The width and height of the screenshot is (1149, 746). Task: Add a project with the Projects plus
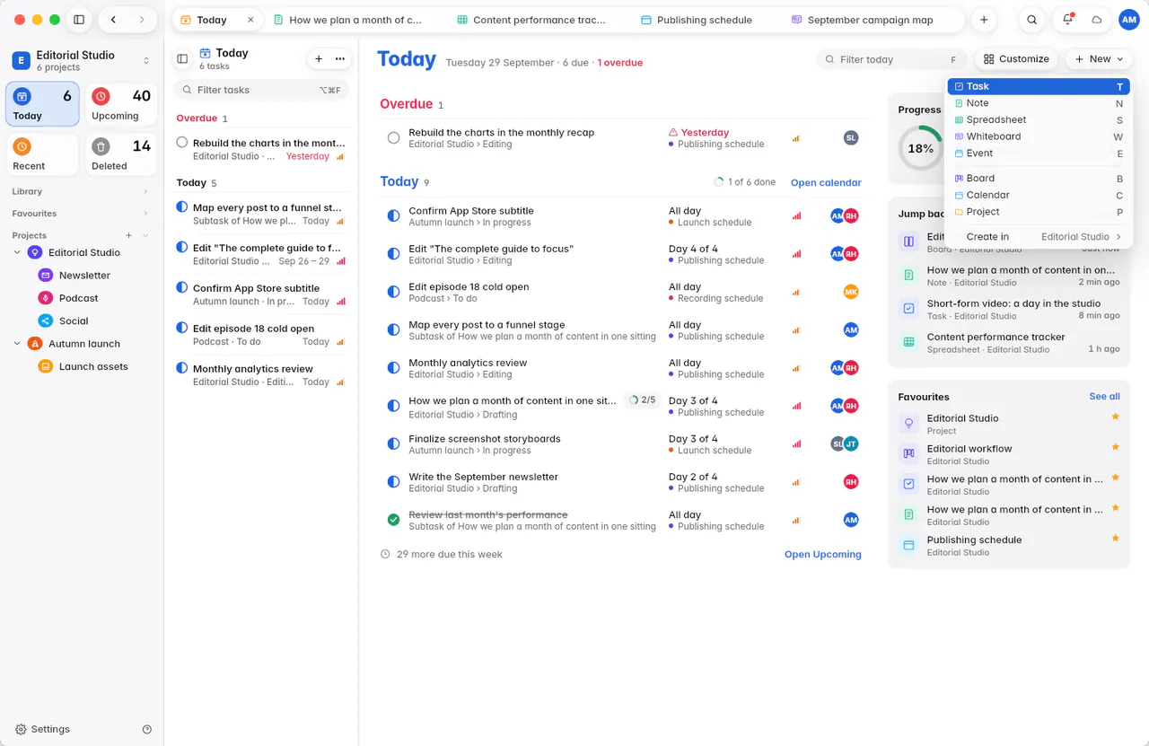pyautogui.click(x=128, y=235)
